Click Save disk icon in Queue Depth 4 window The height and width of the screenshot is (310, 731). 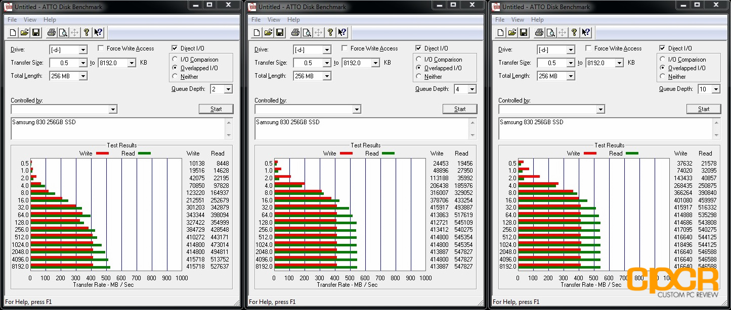click(x=280, y=33)
